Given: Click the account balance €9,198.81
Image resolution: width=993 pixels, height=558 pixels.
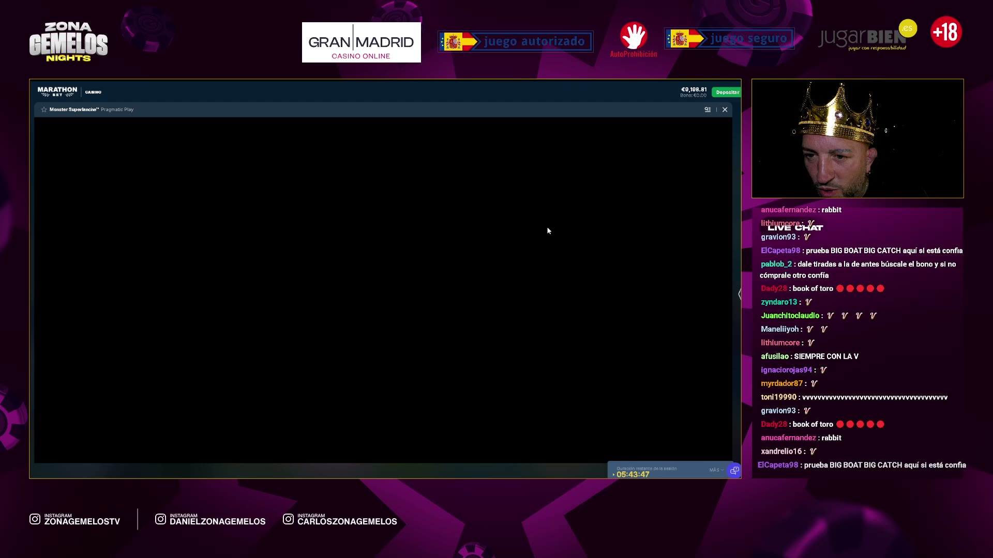Looking at the screenshot, I should (694, 89).
